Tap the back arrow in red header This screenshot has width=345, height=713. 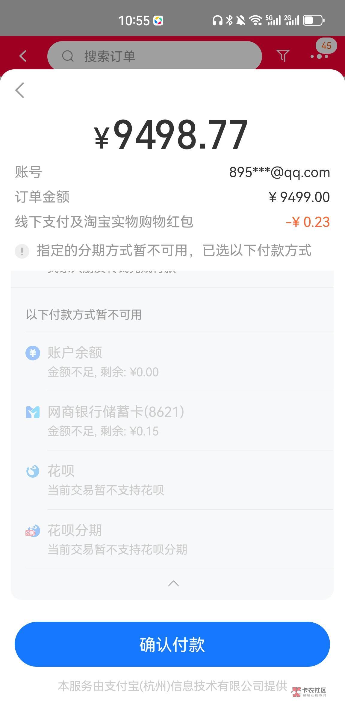[23, 56]
